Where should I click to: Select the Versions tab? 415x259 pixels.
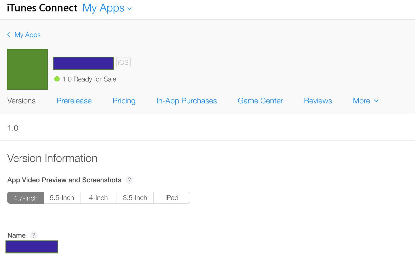pyautogui.click(x=21, y=101)
